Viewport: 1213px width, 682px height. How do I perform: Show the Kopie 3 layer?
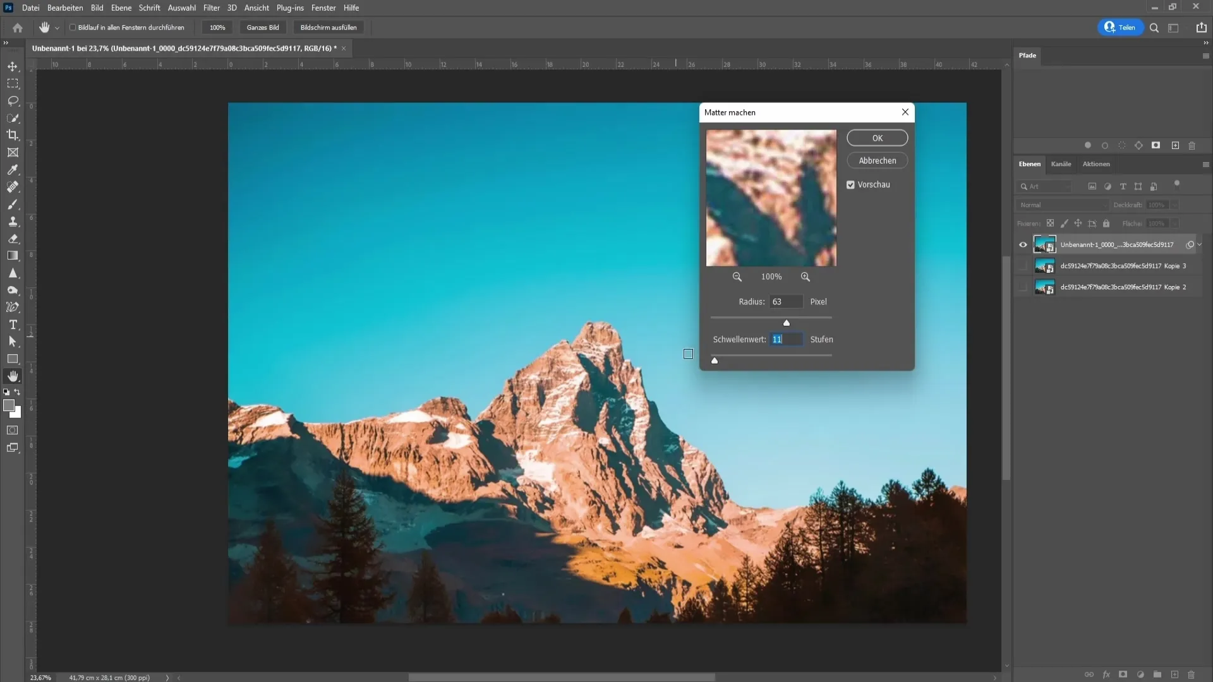point(1023,266)
